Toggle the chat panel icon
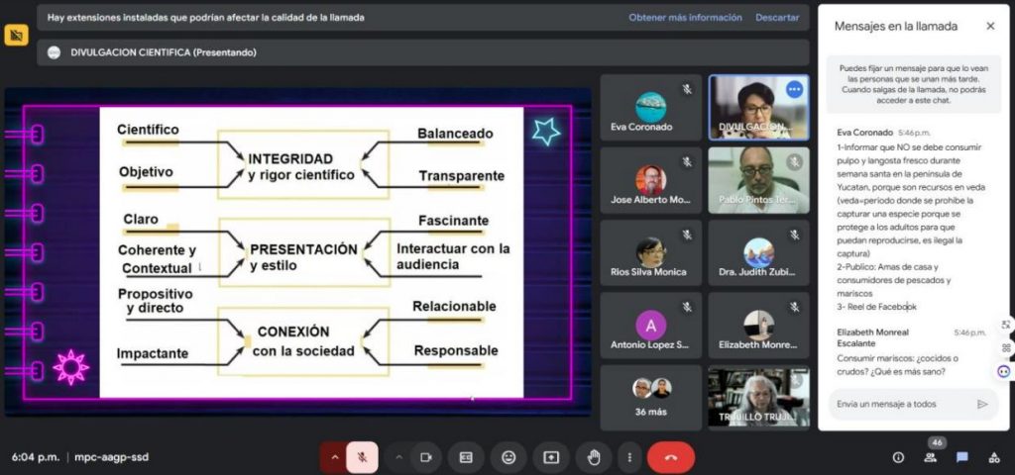 point(961,457)
